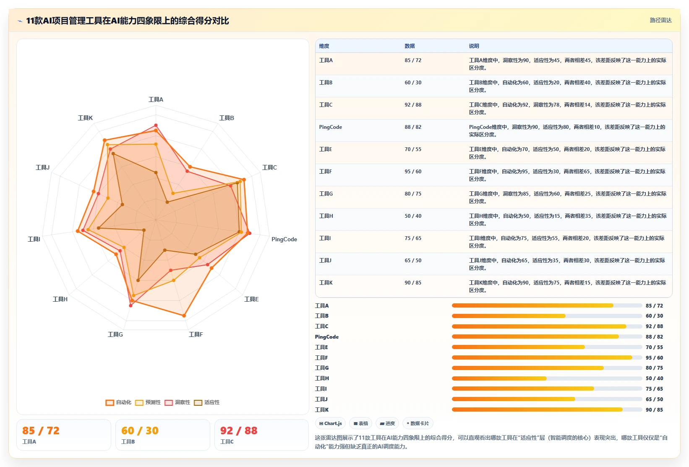Click the 进度 chip

click(x=387, y=423)
